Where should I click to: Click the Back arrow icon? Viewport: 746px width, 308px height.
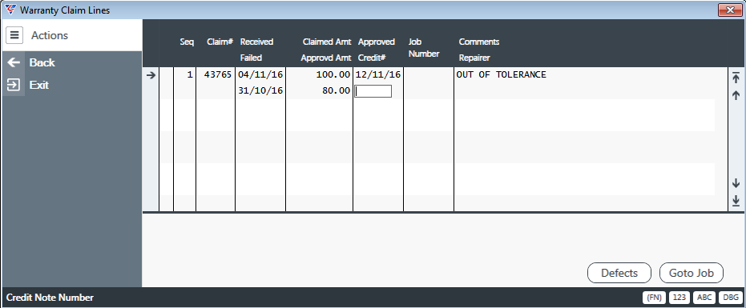pyautogui.click(x=14, y=62)
